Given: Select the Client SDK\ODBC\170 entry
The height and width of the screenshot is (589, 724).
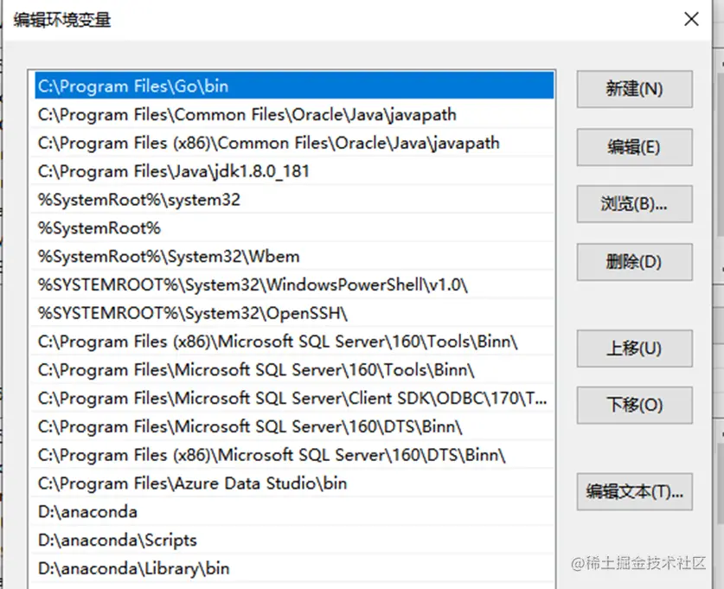Looking at the screenshot, I should click(x=294, y=399).
